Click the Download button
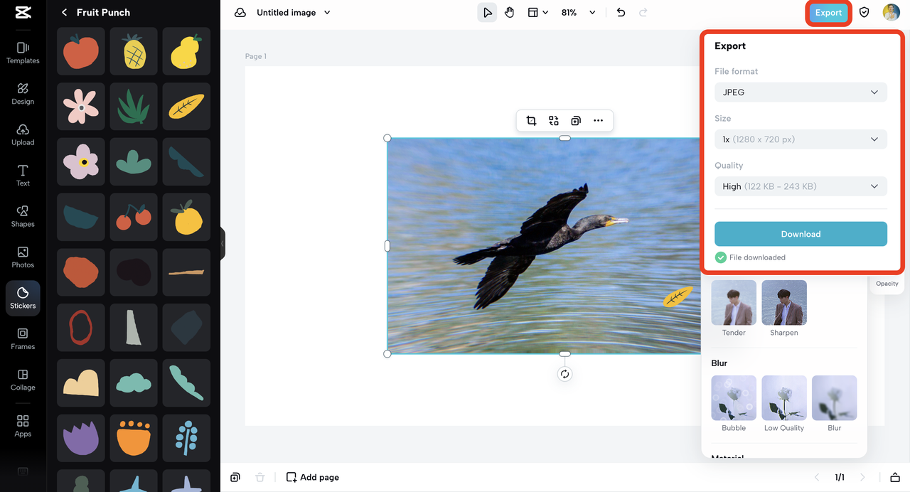910x492 pixels. coord(801,234)
